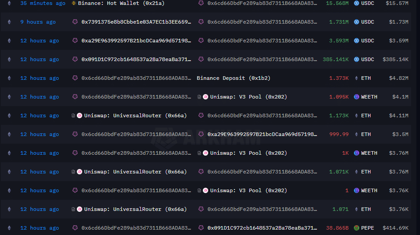Click Binance Deposit (0x1b2) recipient

(233, 78)
